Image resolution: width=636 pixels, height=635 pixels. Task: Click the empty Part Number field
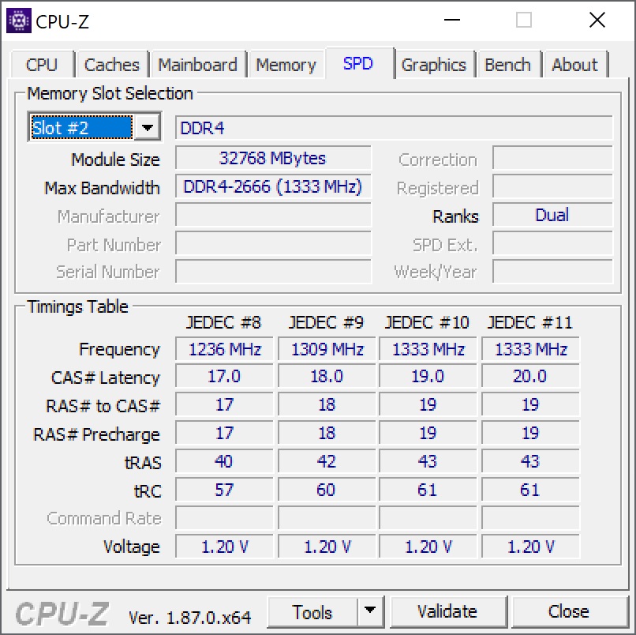click(x=273, y=243)
